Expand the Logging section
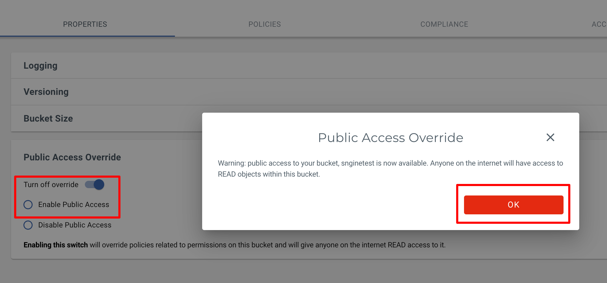This screenshot has height=283, width=607. [40, 66]
